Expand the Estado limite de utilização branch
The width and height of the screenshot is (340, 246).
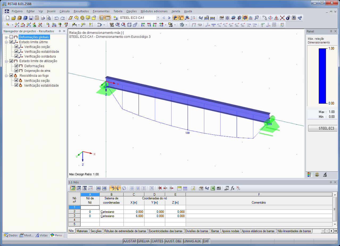[6, 61]
